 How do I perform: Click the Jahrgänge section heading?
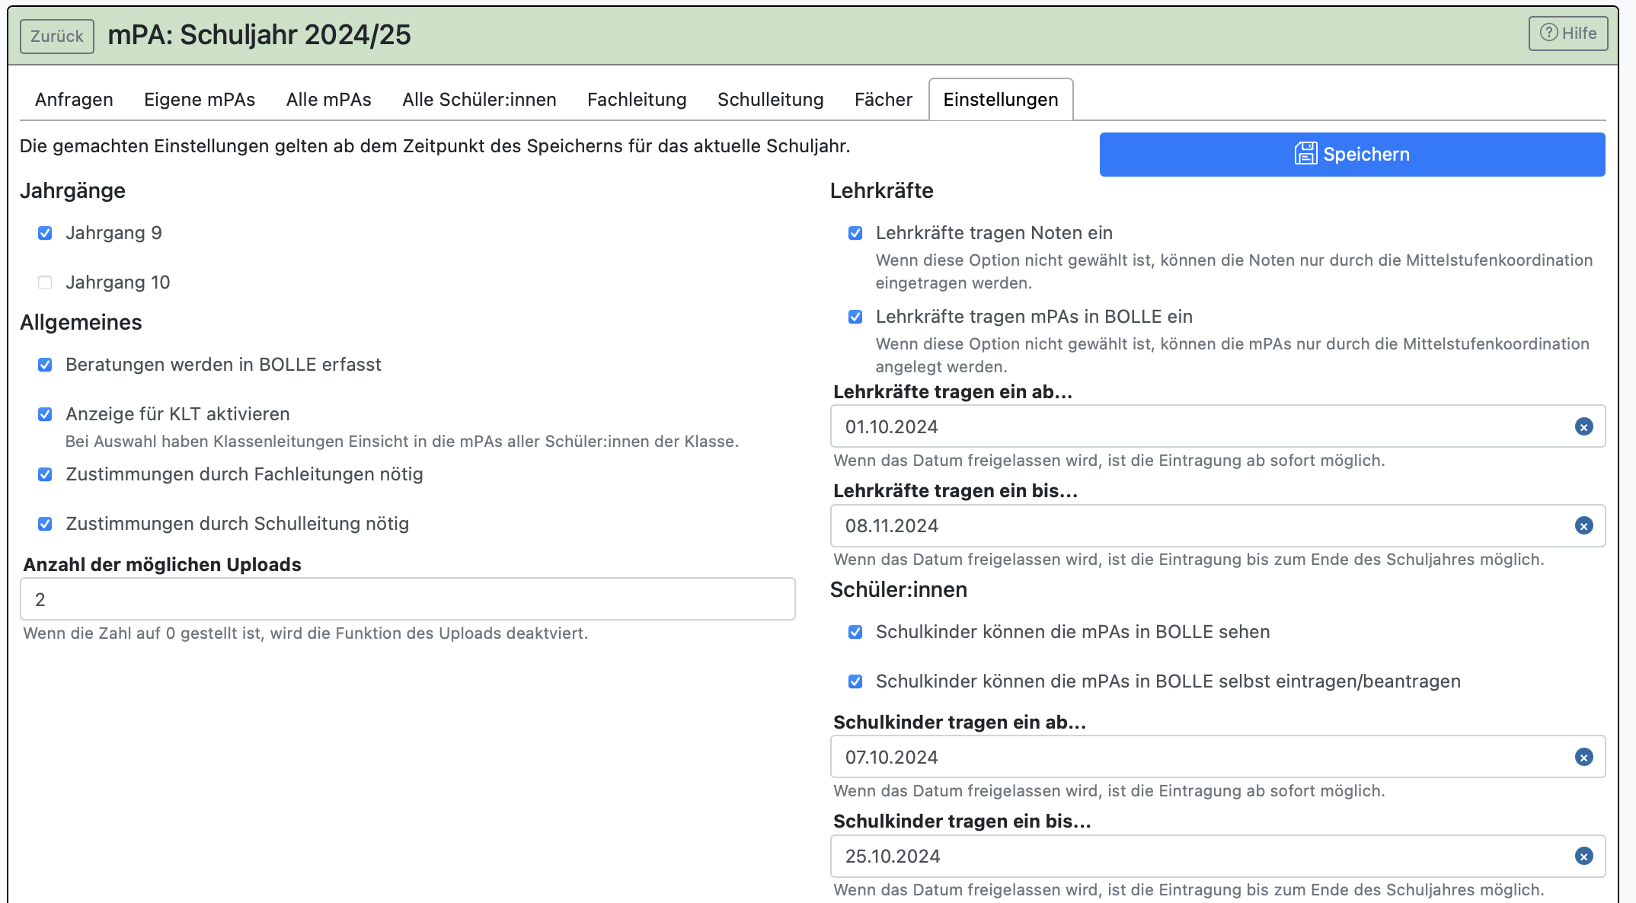pyautogui.click(x=72, y=191)
